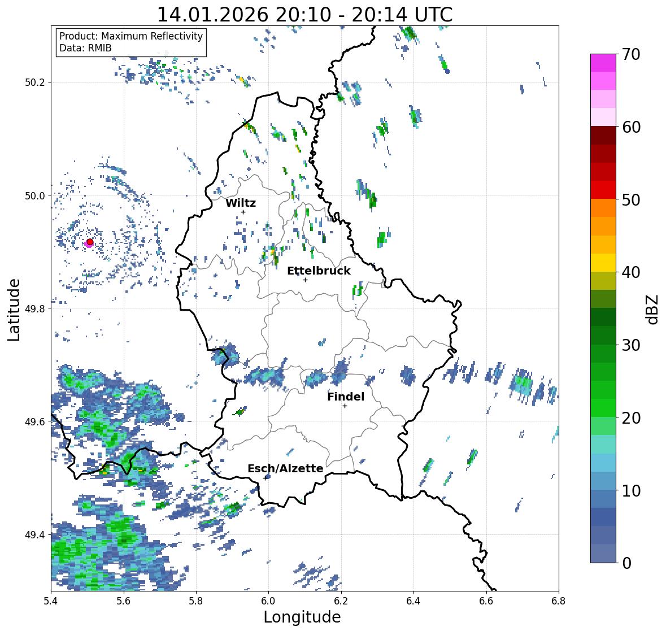Click the Longitude axis label
The height and width of the screenshot is (631, 666).
point(302,617)
